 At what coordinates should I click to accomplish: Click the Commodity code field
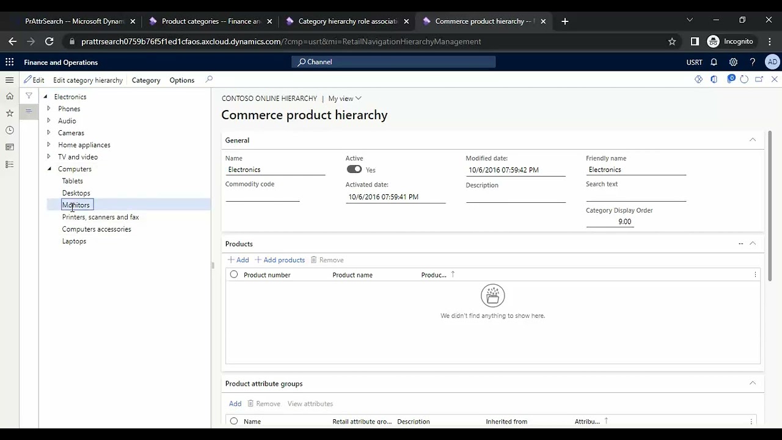coord(263,196)
